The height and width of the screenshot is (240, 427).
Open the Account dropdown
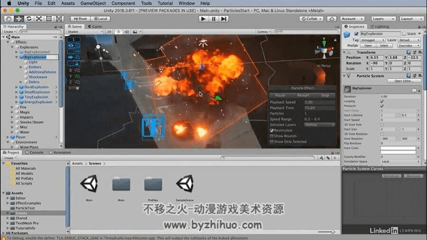click(353, 19)
